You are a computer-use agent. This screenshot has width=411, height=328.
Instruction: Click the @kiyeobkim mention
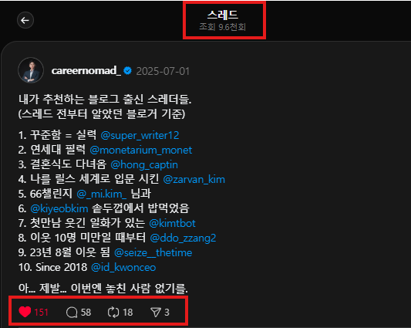coord(59,209)
